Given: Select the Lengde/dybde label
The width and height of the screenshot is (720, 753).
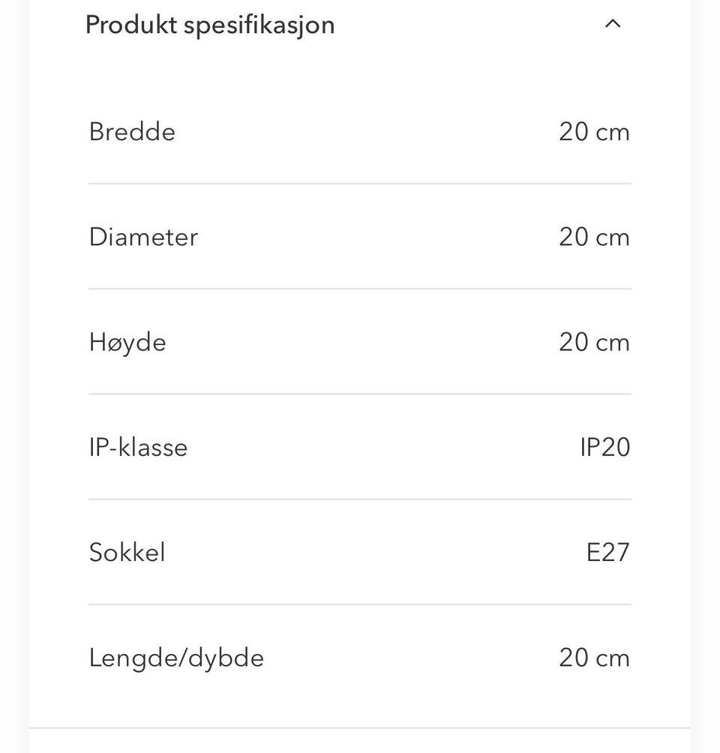Looking at the screenshot, I should point(176,658).
